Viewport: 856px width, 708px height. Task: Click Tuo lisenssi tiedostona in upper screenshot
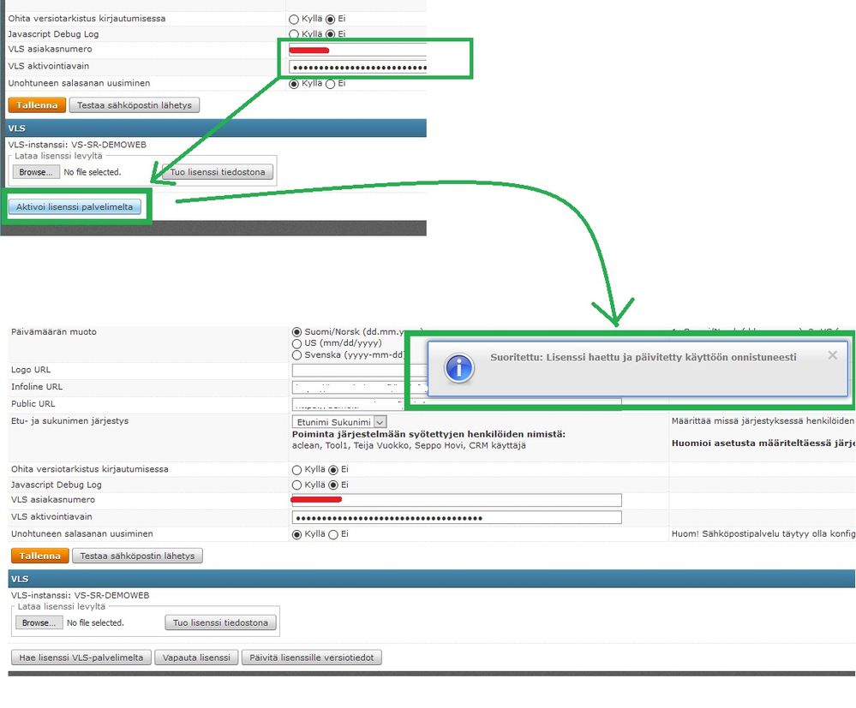point(218,172)
